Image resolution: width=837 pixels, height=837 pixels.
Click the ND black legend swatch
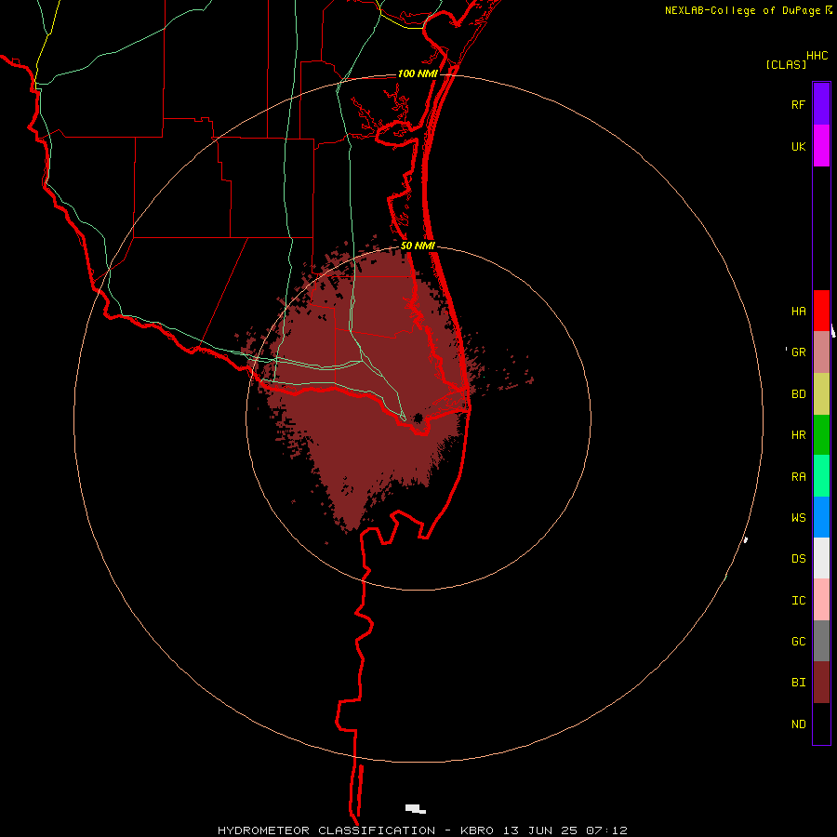(x=821, y=724)
